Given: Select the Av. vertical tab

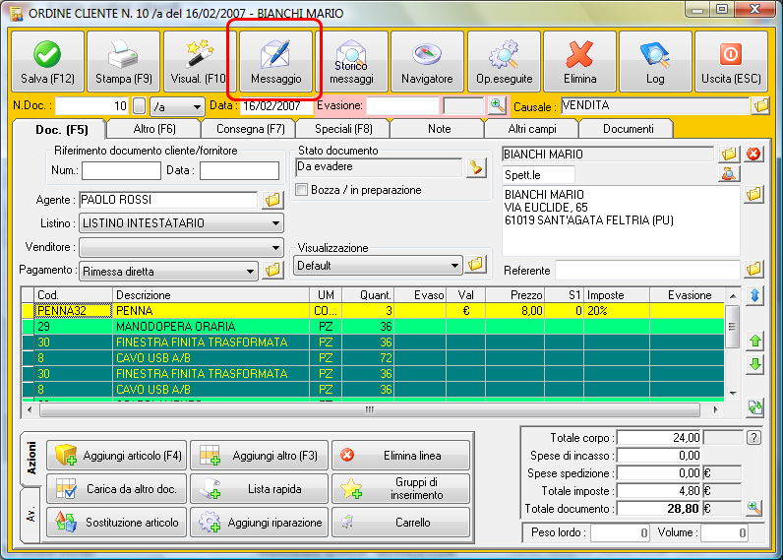Looking at the screenshot, I should point(30,515).
